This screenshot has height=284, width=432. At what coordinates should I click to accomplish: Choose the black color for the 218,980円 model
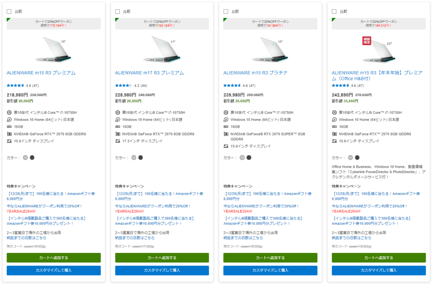coord(32,158)
